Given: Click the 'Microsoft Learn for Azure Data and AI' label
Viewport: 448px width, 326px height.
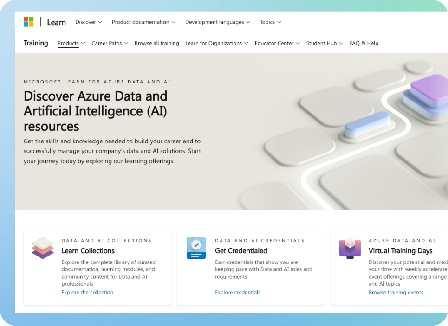Looking at the screenshot, I should point(97,82).
